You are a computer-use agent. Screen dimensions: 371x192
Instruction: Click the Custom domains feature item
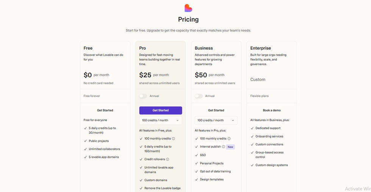click(x=156, y=180)
